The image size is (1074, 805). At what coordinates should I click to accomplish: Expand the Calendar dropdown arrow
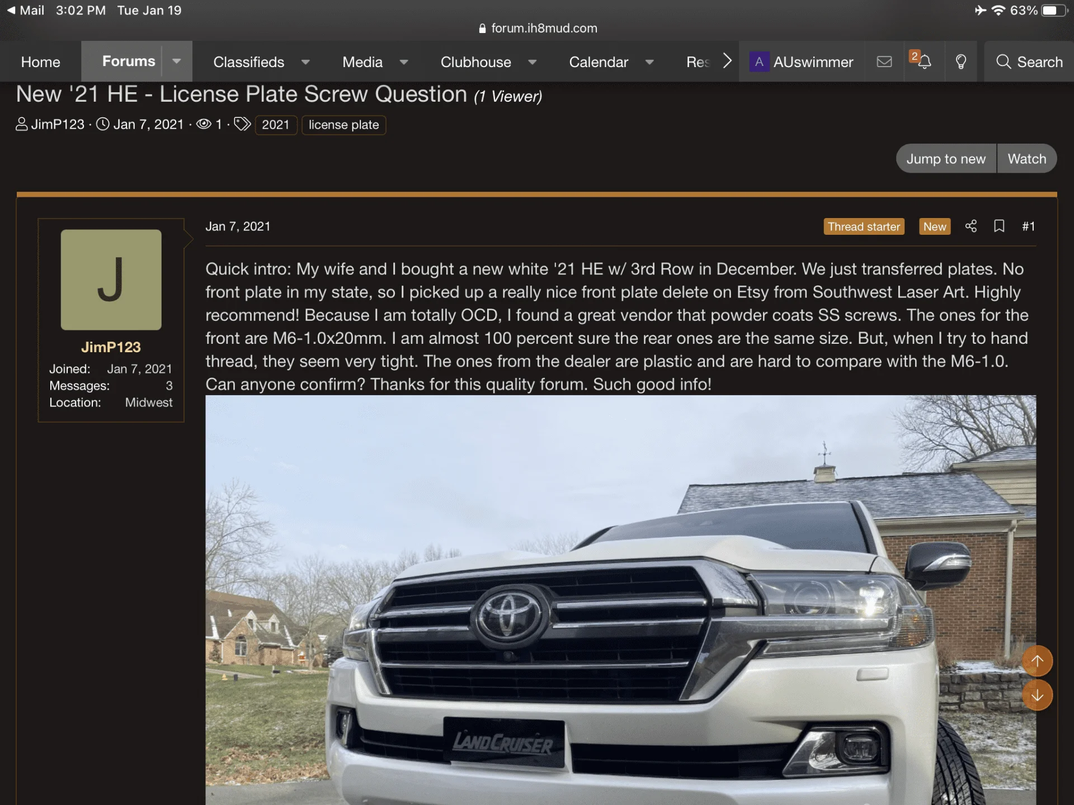point(649,62)
